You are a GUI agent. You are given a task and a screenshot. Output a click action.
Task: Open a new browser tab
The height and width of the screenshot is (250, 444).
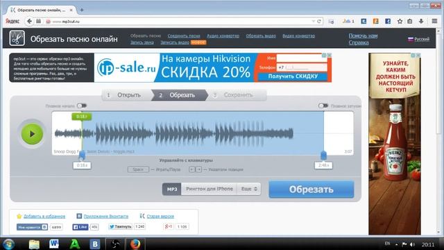pos(82,10)
